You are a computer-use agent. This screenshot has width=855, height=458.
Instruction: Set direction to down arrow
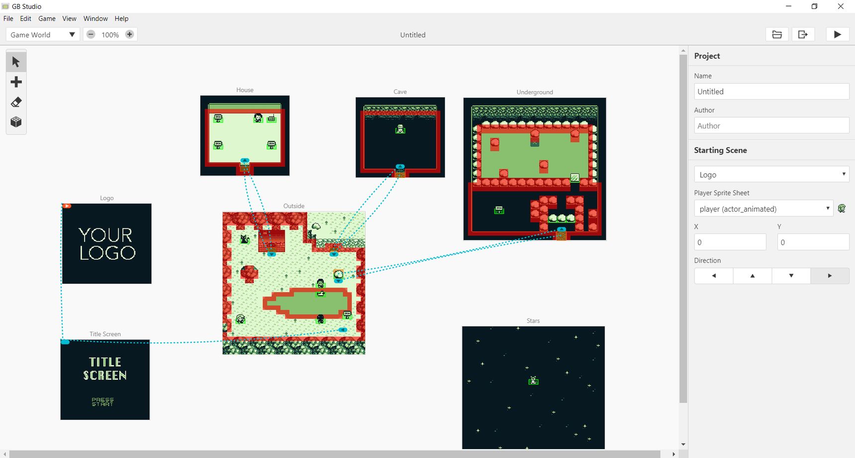791,275
